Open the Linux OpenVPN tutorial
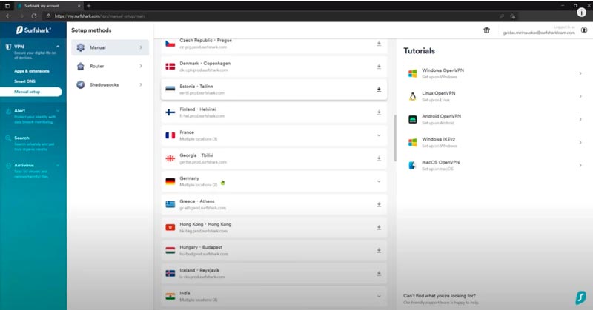Screen dimensions: 593x310 click(x=495, y=96)
